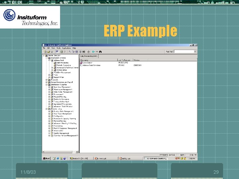Click the tree horizontal scrollbar thumb
This screenshot has height=179, width=239.
coord(58,152)
